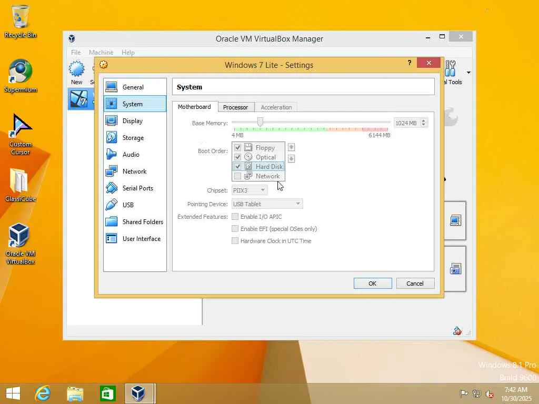Open the Machine menu
The height and width of the screenshot is (404, 539).
pos(101,52)
